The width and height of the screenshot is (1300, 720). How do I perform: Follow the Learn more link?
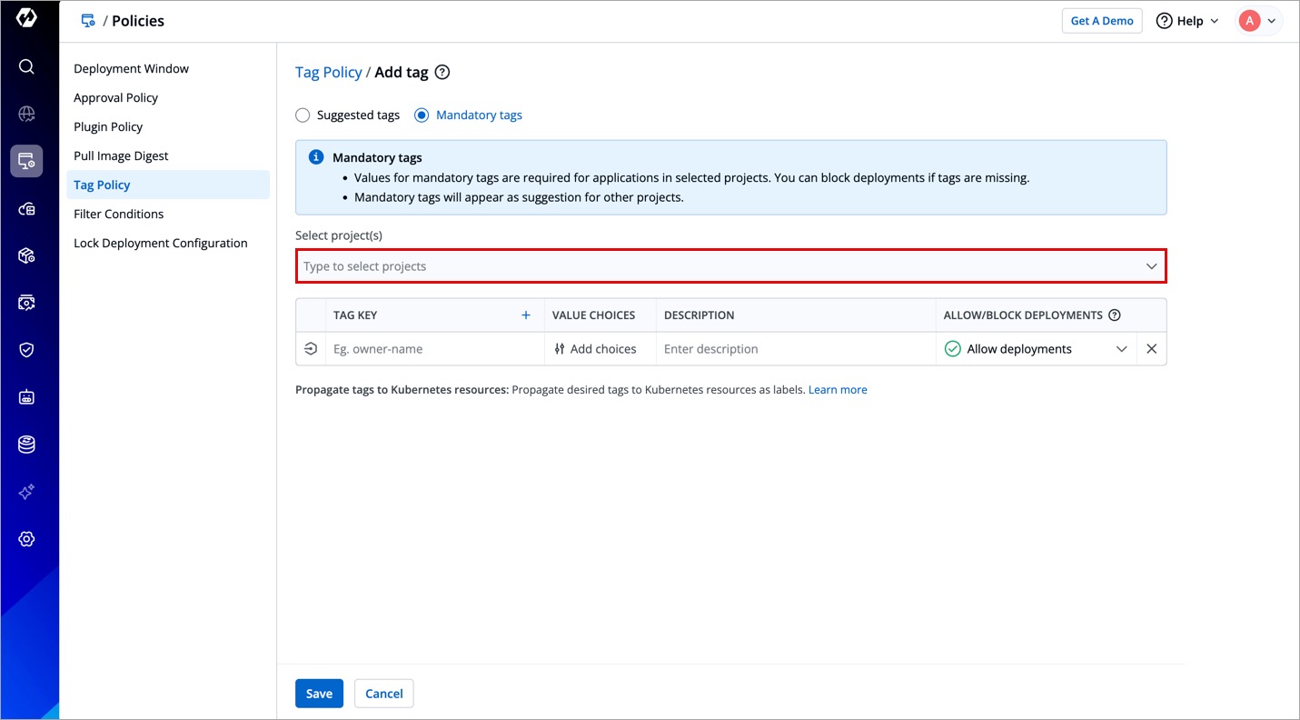[x=838, y=390]
